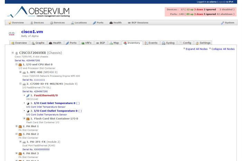
Task: Open the Config tab
Action: 185,43
